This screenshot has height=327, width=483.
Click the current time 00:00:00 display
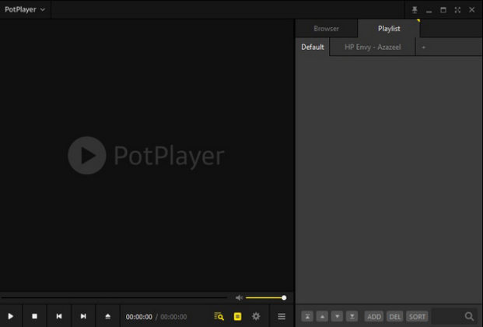click(x=139, y=317)
